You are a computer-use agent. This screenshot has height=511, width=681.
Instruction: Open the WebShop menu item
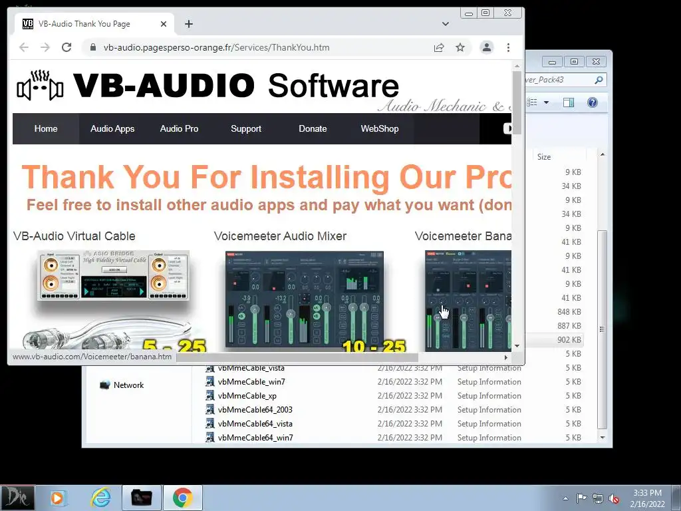pyautogui.click(x=380, y=128)
